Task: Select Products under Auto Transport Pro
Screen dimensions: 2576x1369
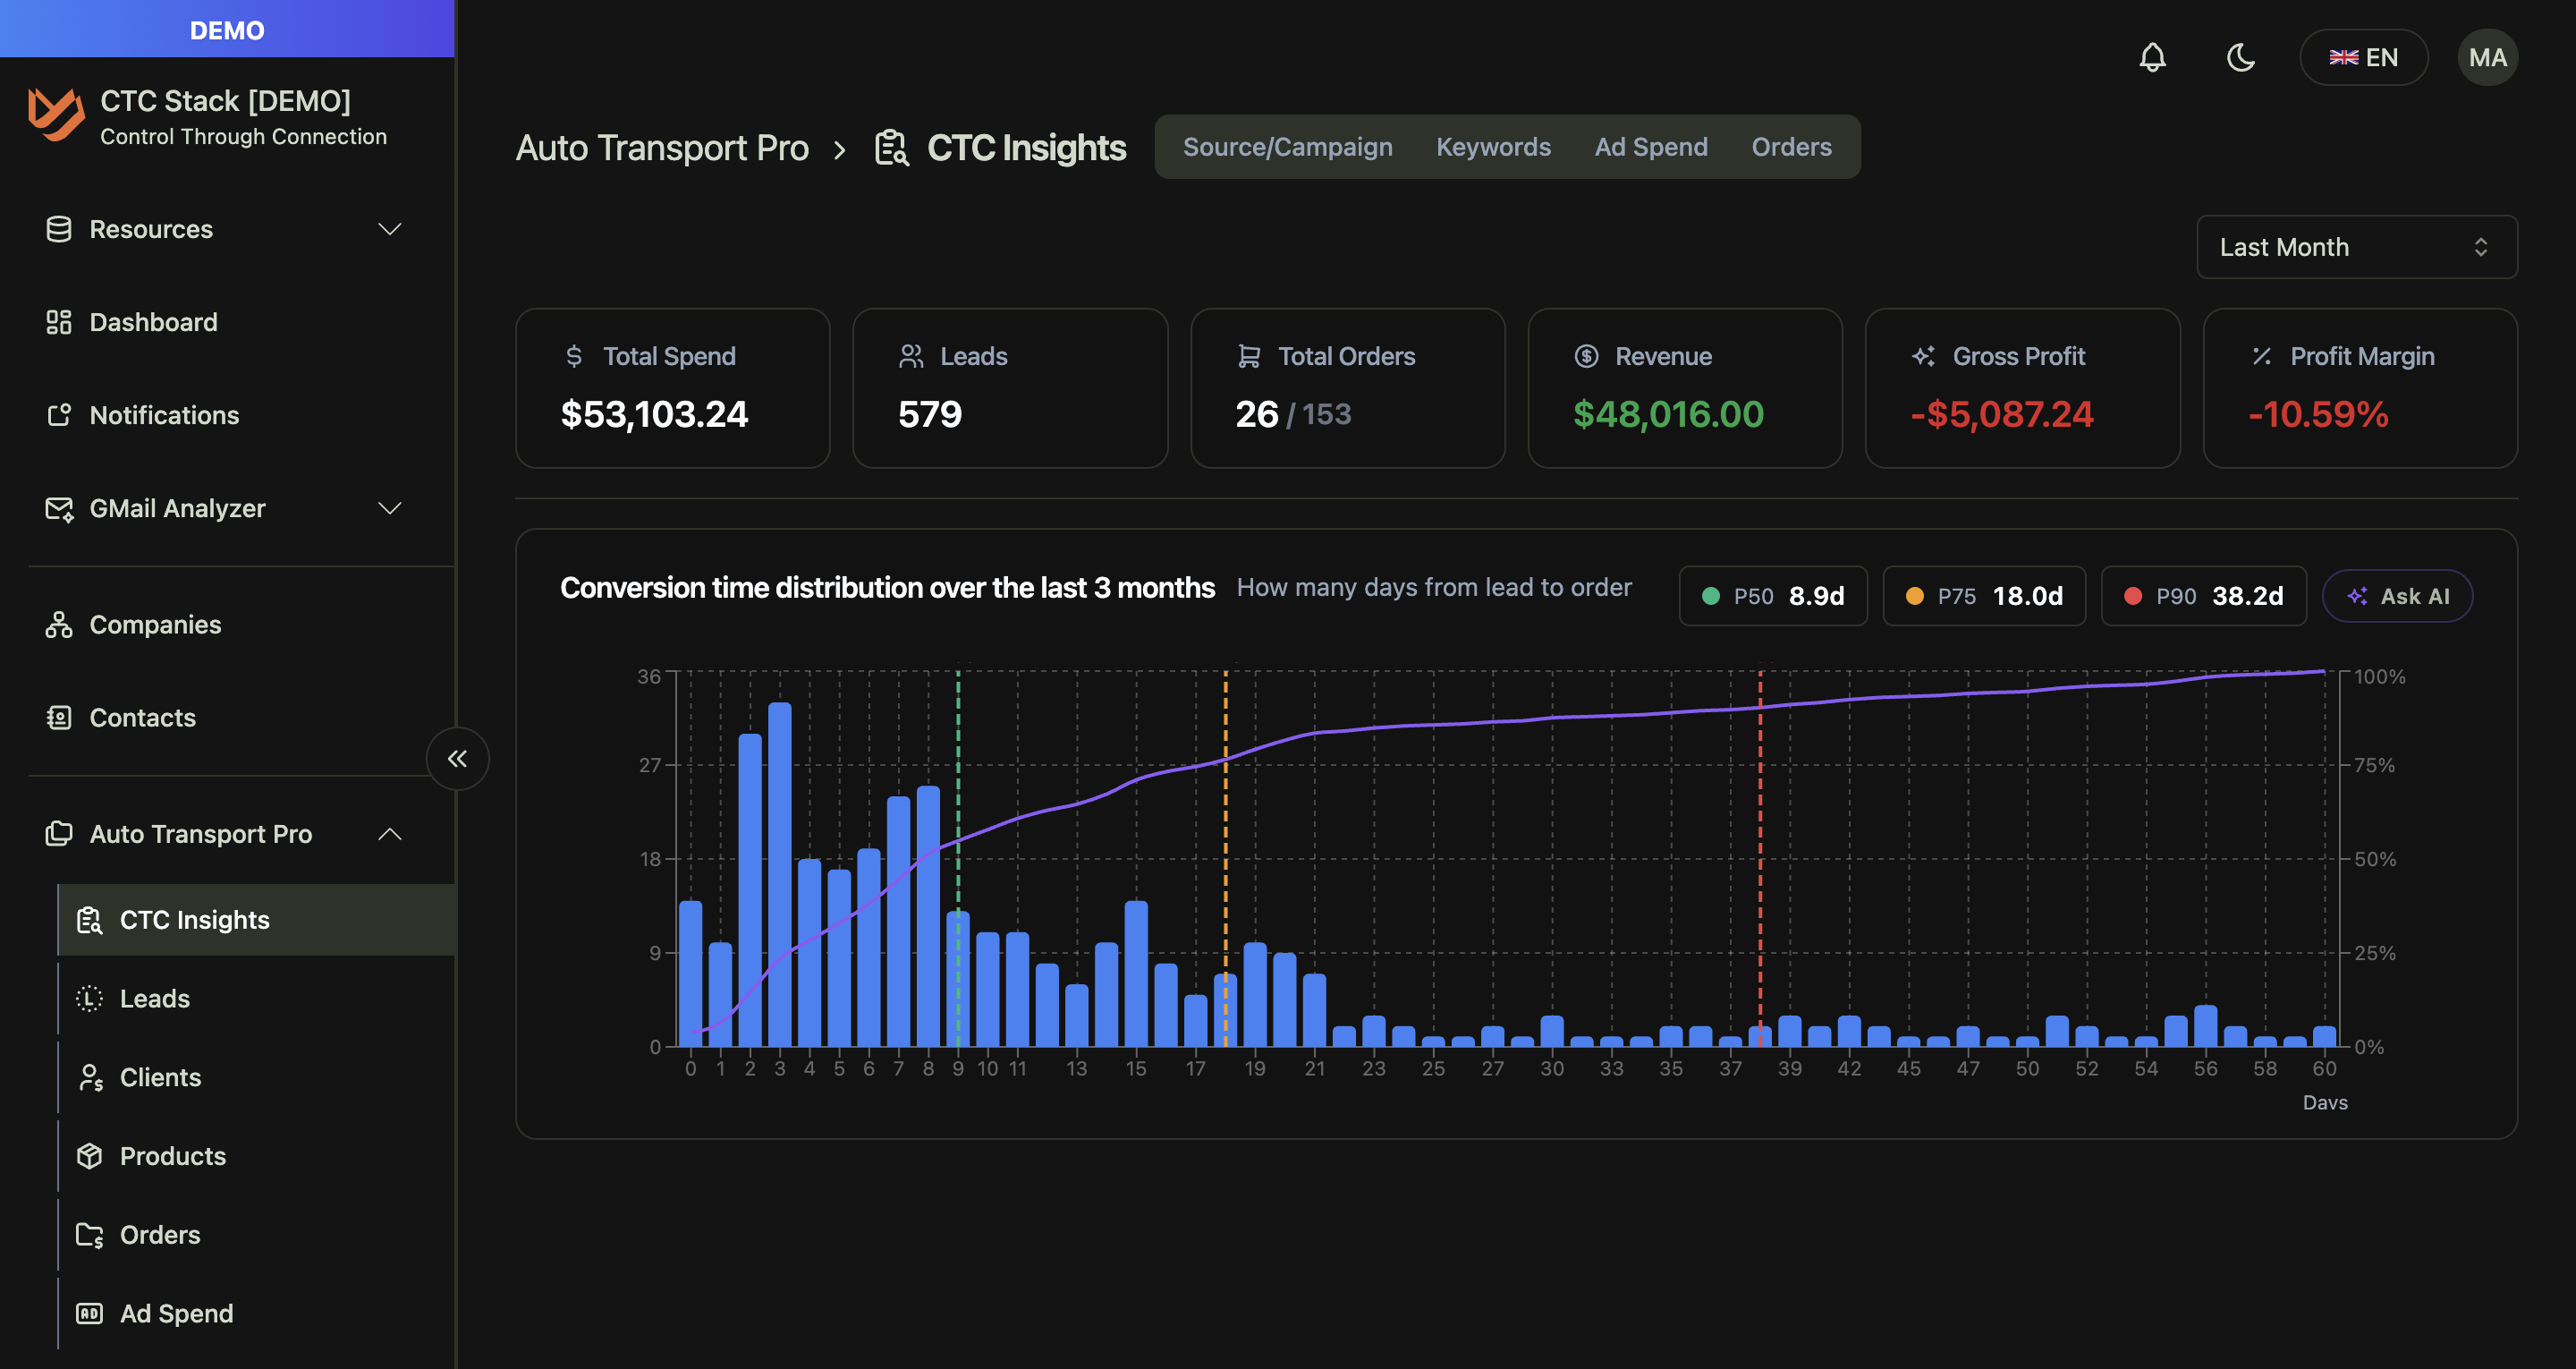Action: tap(173, 1156)
